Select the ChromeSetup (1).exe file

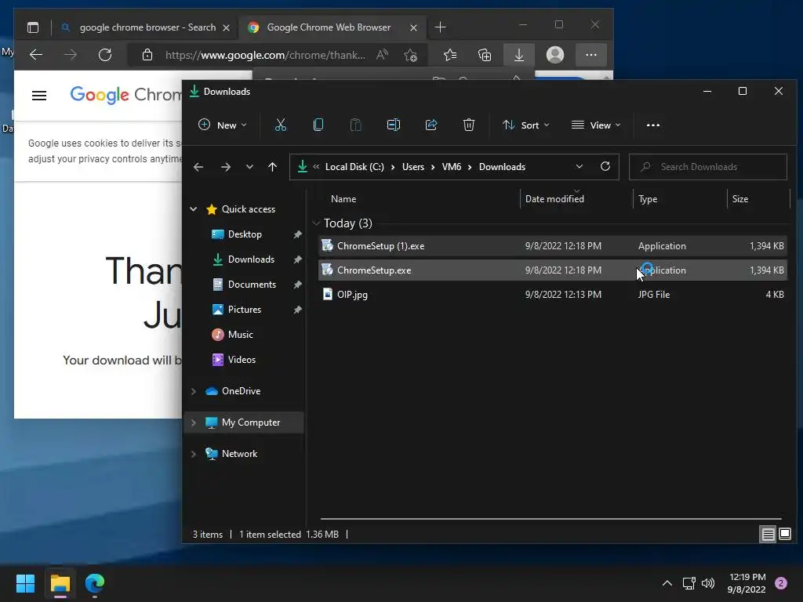pyautogui.click(x=553, y=245)
